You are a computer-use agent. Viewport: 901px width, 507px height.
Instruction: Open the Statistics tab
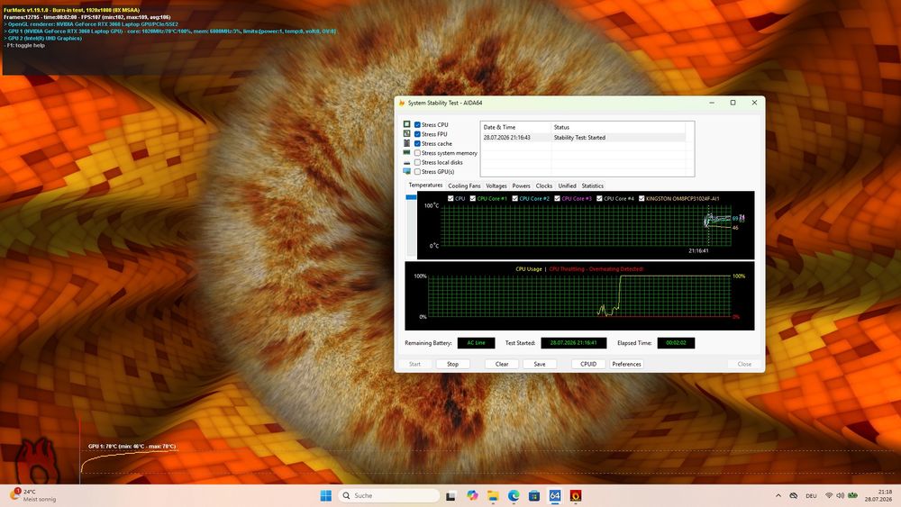(593, 186)
